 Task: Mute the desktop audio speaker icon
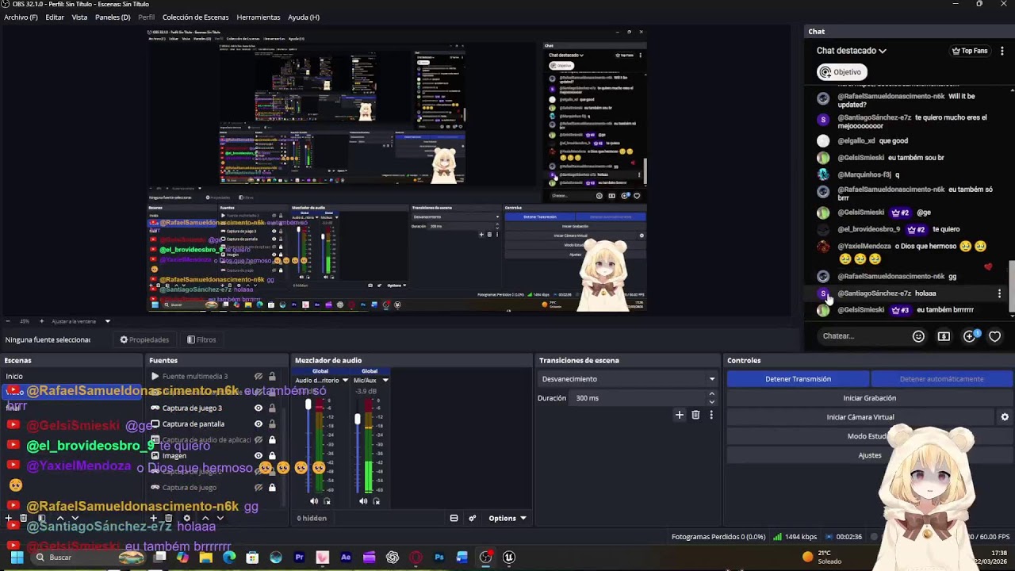[x=314, y=501]
